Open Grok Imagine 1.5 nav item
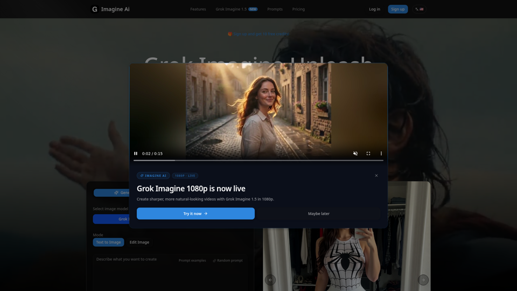The width and height of the screenshot is (517, 291). click(x=236, y=9)
